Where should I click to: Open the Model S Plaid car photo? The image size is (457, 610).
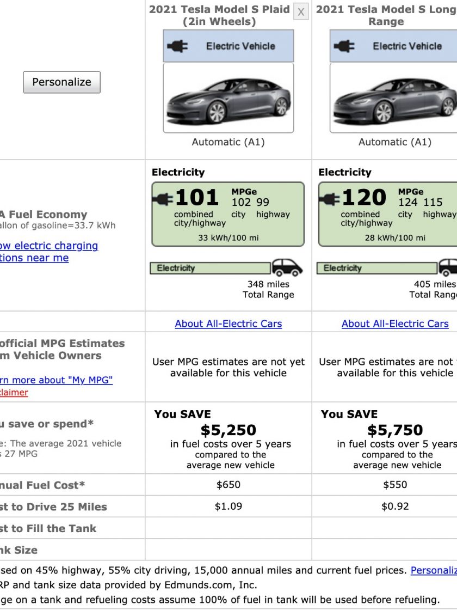click(228, 98)
